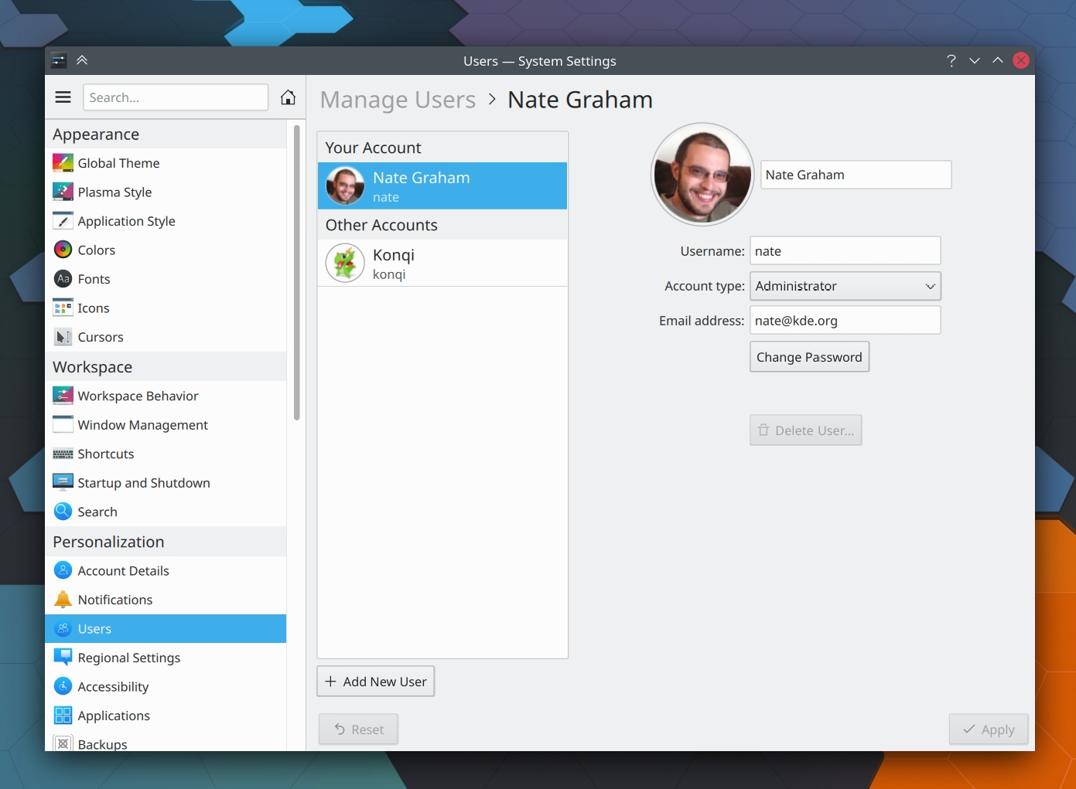This screenshot has height=789, width=1076.
Task: Open the Colors settings icon
Action: point(63,250)
